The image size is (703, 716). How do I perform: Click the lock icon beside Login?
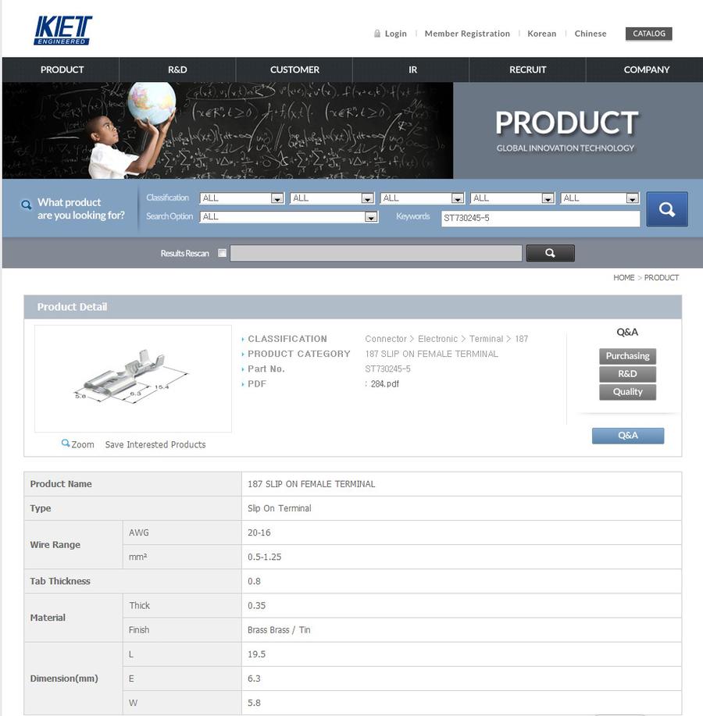click(377, 34)
